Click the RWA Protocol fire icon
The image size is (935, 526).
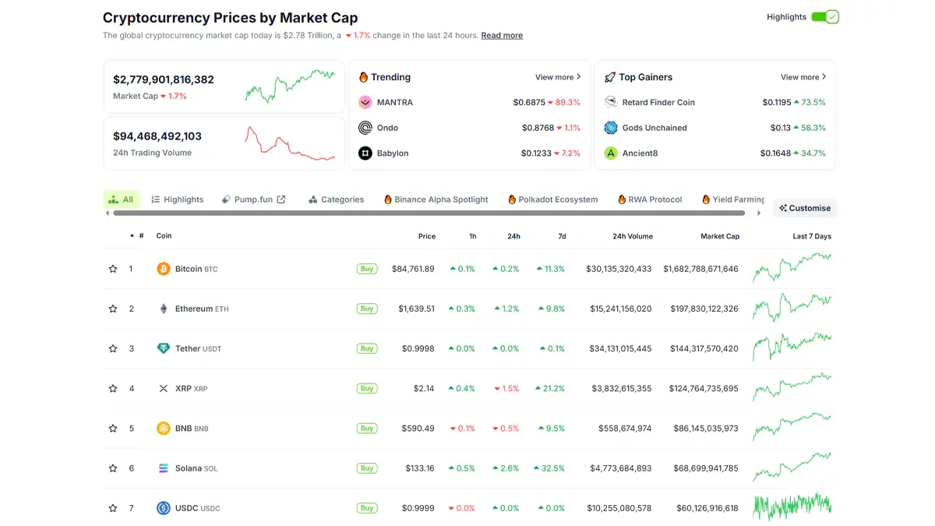click(x=622, y=199)
